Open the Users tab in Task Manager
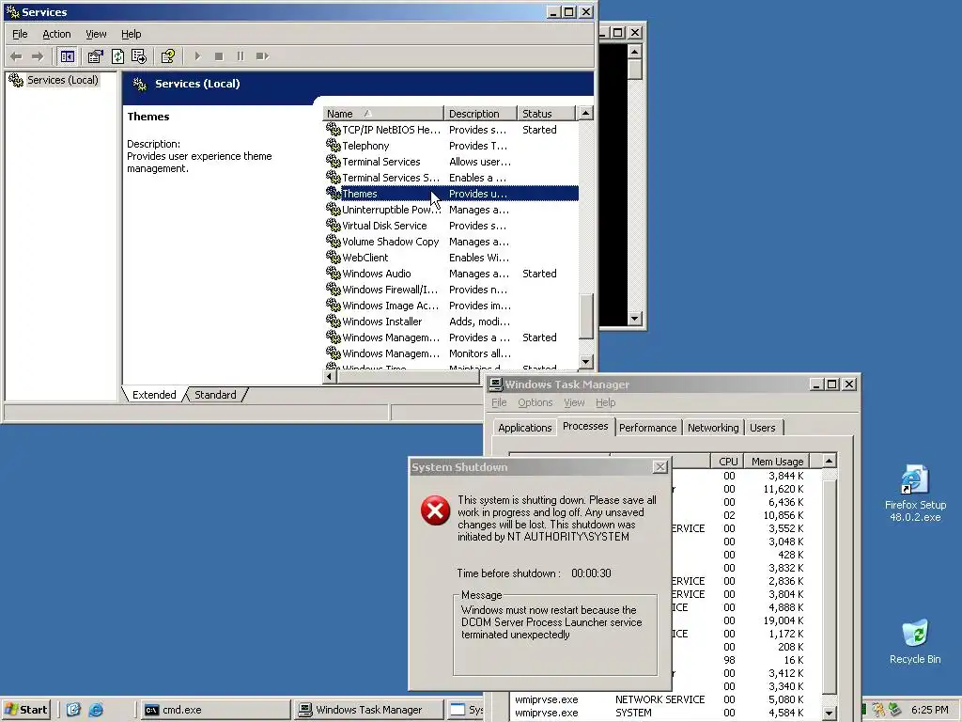The height and width of the screenshot is (722, 962). (x=763, y=428)
